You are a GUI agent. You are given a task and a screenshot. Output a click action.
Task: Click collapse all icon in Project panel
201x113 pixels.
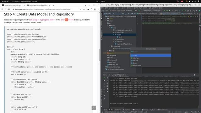(x=129, y=13)
